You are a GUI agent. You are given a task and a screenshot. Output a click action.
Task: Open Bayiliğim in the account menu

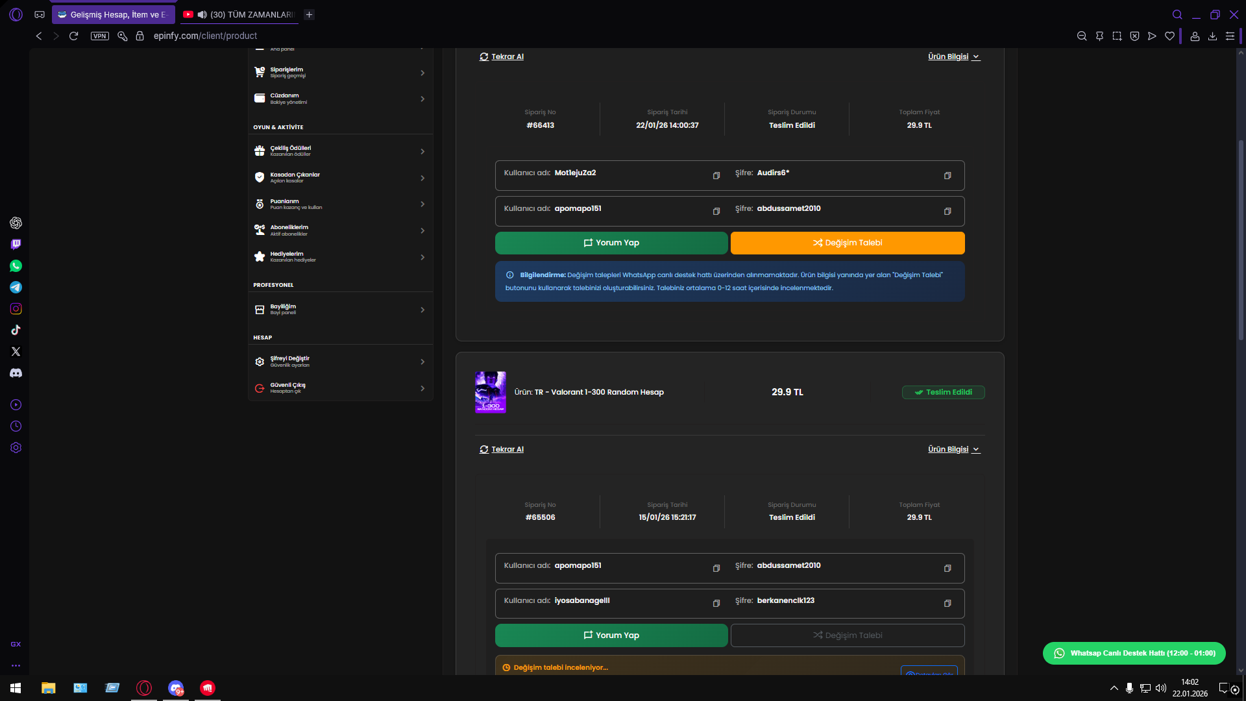[341, 310]
